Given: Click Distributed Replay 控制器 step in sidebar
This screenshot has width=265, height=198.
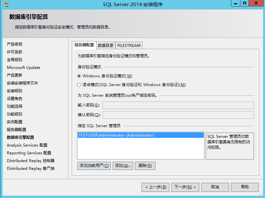Looking at the screenshot, I should coord(31,161).
